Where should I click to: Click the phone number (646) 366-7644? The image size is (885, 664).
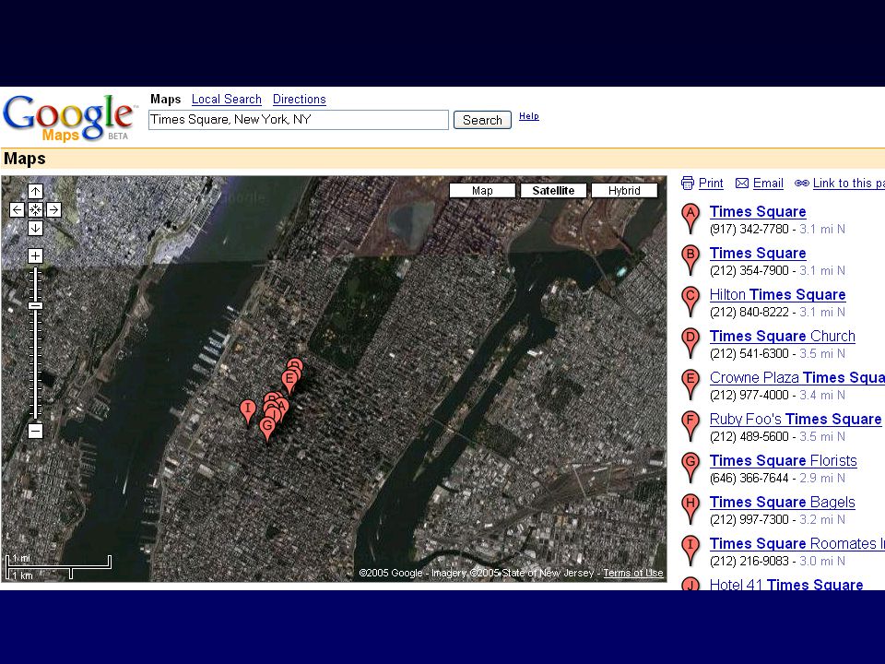749,479
